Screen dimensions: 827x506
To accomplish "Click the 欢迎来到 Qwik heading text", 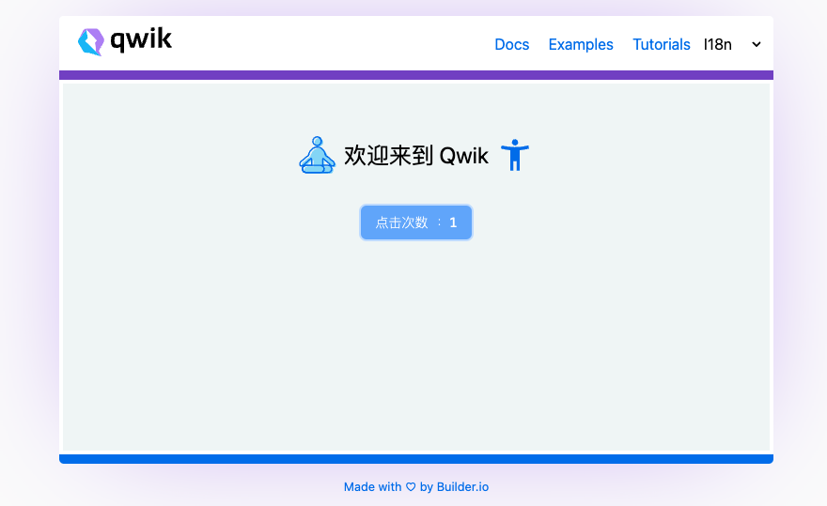I will pyautogui.click(x=416, y=156).
